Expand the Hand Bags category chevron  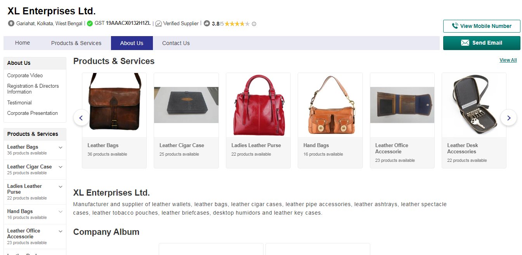coord(61,212)
